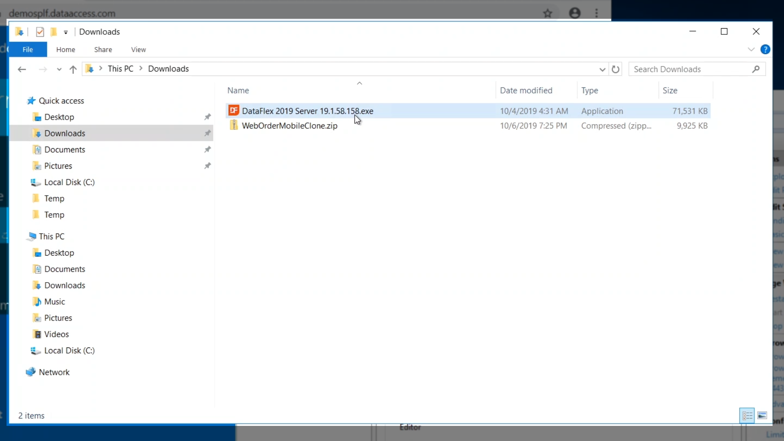This screenshot has height=441, width=784.
Task: Select Local Disk (C:) under This PC
Action: tap(69, 350)
